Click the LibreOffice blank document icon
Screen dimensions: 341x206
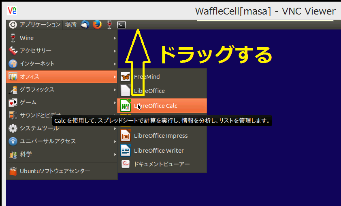(x=126, y=90)
